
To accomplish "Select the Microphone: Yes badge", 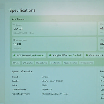I will (86, 63).
